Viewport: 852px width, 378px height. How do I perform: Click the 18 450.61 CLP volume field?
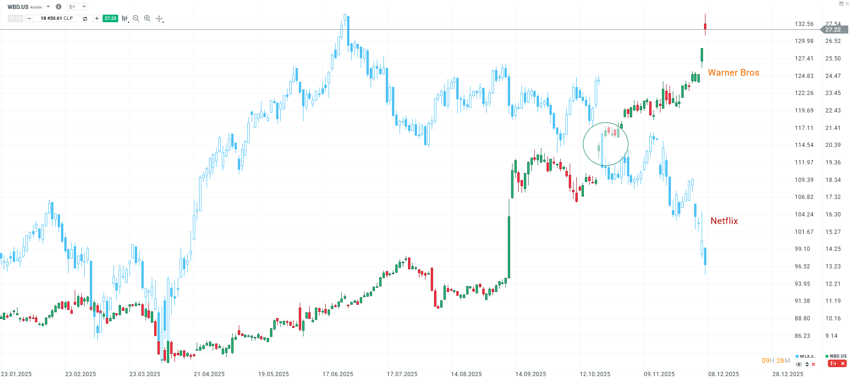pos(57,18)
